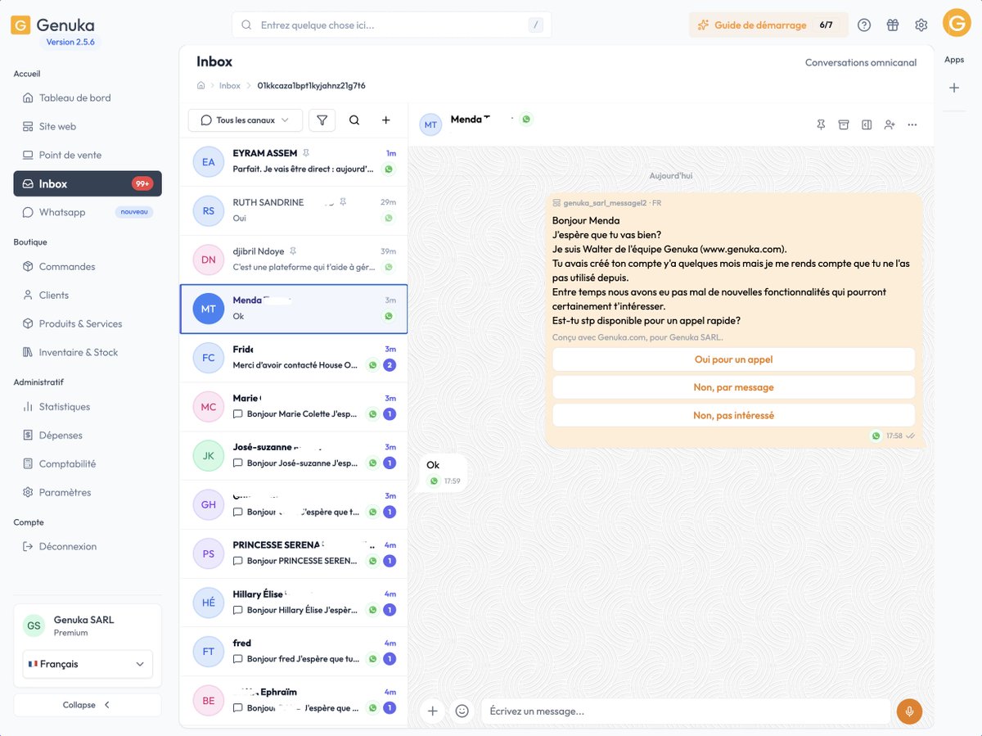Open Paramètres in sidebar
Screen dimensions: 982x736
[x=88, y=492]
